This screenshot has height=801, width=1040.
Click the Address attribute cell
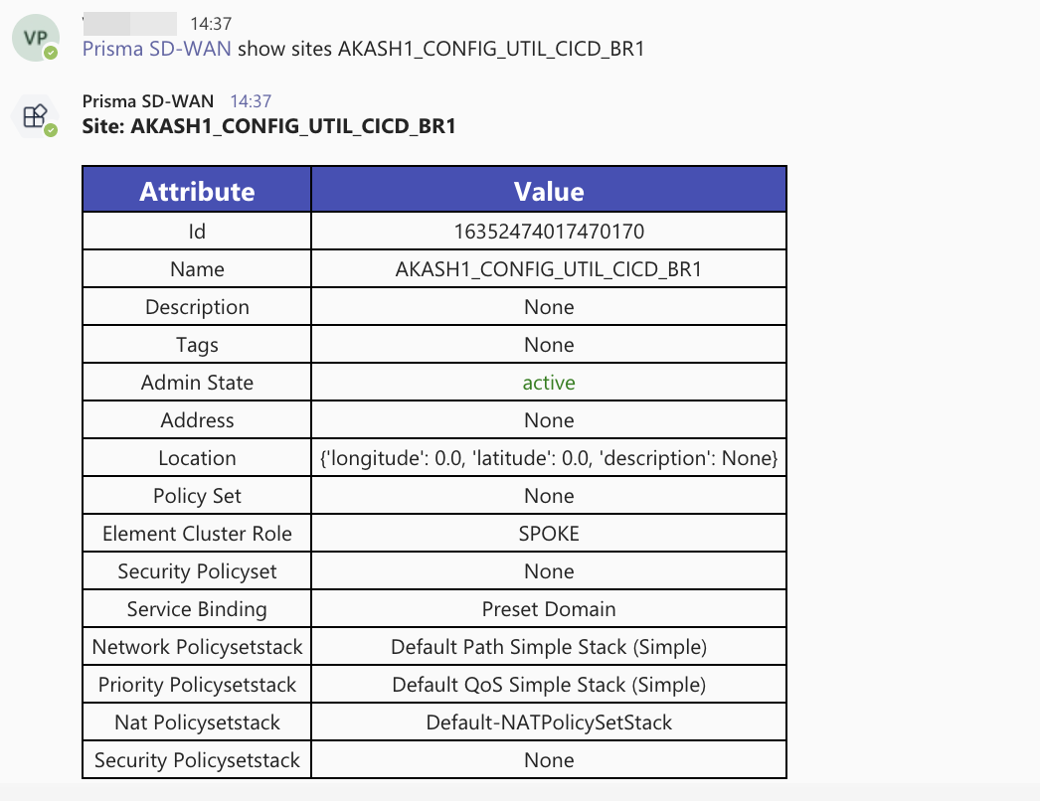pyautogui.click(x=197, y=420)
